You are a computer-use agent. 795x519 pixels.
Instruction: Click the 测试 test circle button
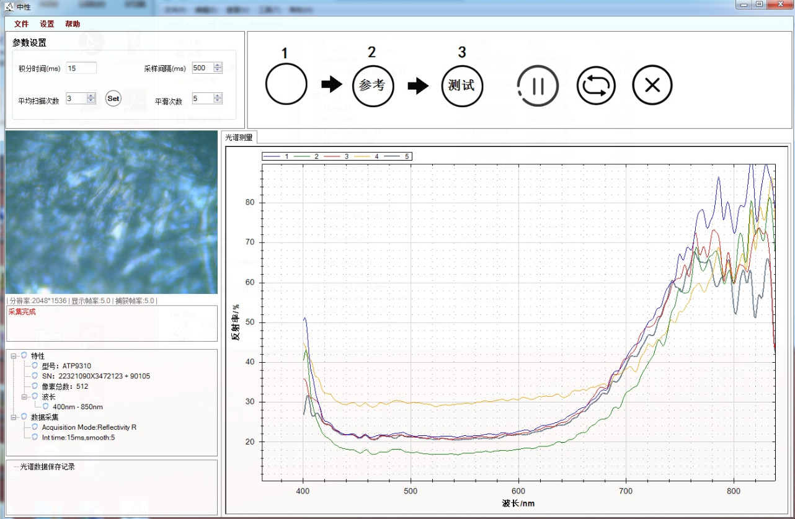pos(462,85)
